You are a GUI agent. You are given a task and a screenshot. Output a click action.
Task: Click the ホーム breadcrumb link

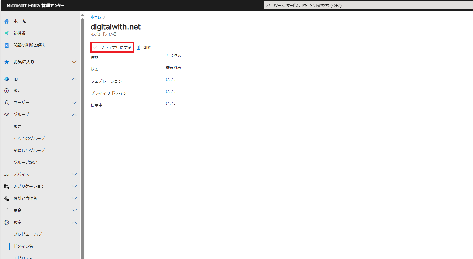tap(96, 17)
